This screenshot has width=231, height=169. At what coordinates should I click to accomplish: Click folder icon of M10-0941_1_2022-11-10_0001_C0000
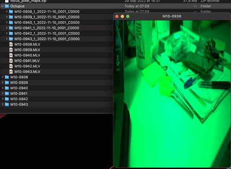(11, 28)
